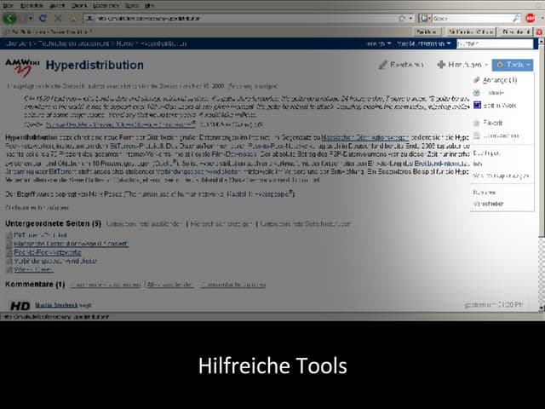The image size is (545, 409).
Task: Reload the page with the blue refresh icon
Action: click(x=43, y=18)
